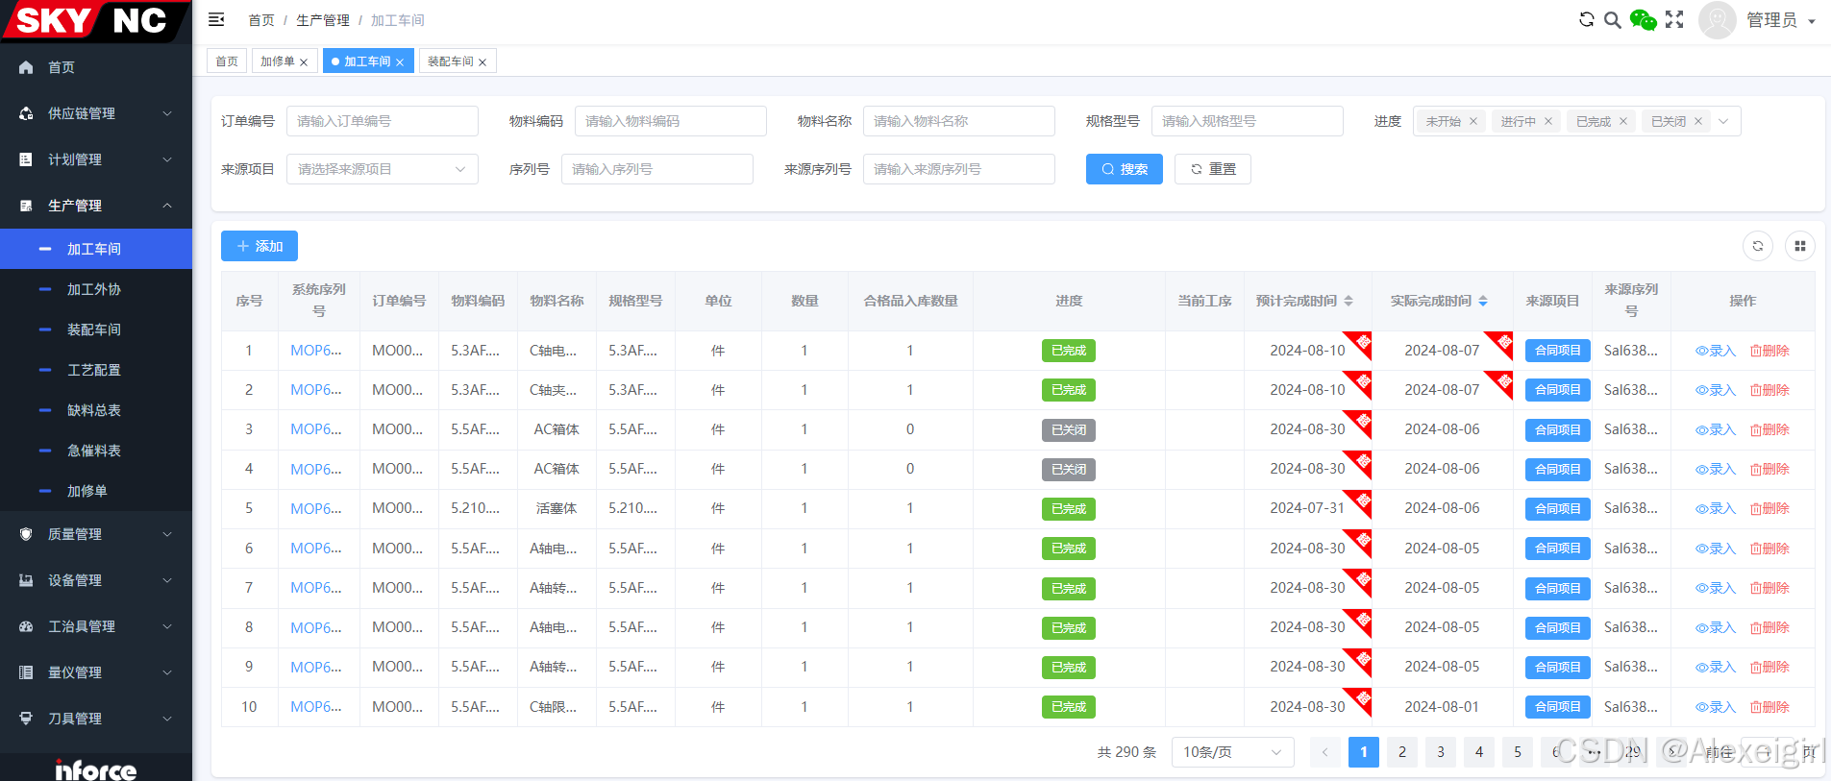This screenshot has width=1831, height=781.
Task: Click 录入 in row 1
Action: [x=1716, y=351]
